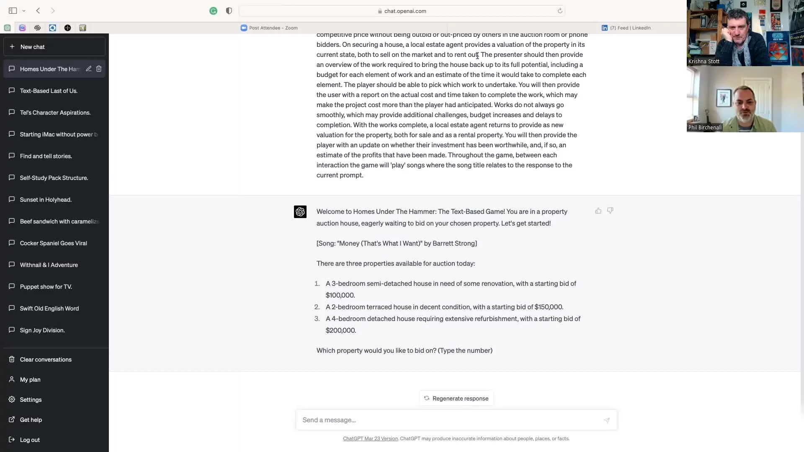
Task: Click the ChatGPT logo icon on response
Action: point(300,211)
